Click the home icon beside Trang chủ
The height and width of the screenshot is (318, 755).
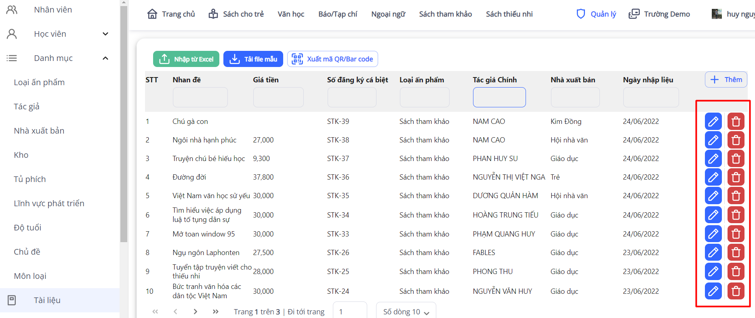tap(152, 14)
